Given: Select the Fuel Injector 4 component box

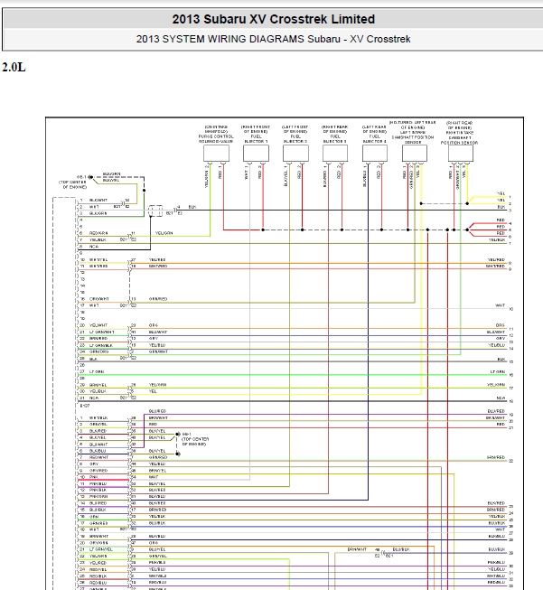Looking at the screenshot, I should [x=375, y=153].
